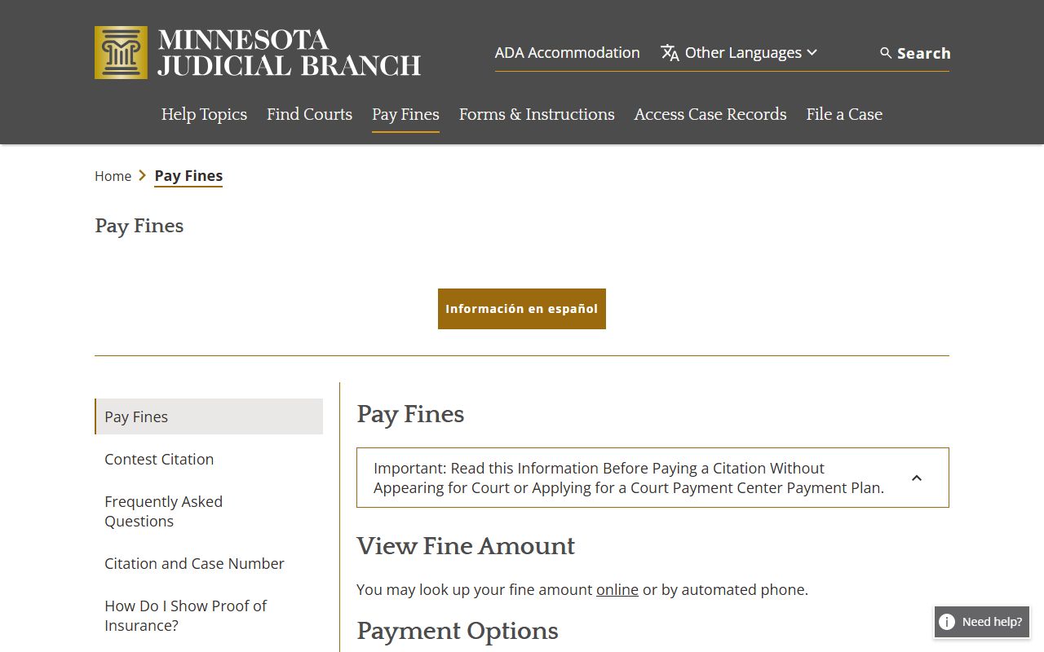Screen dimensions: 1044x652
Task: Click the translate icon beside Other Languages
Action: click(x=670, y=53)
